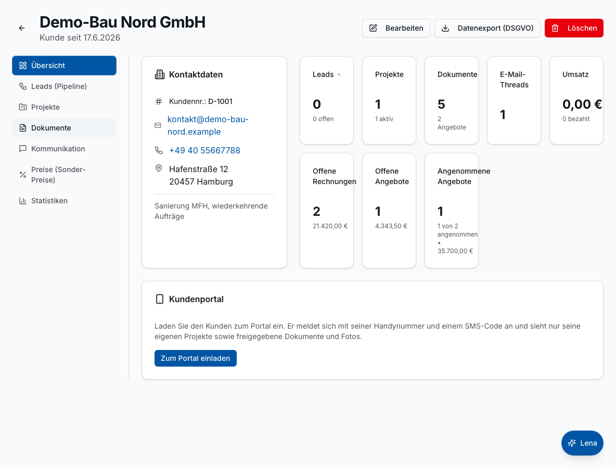
Task: Select Dokumente in the sidebar
Action: pyautogui.click(x=64, y=128)
